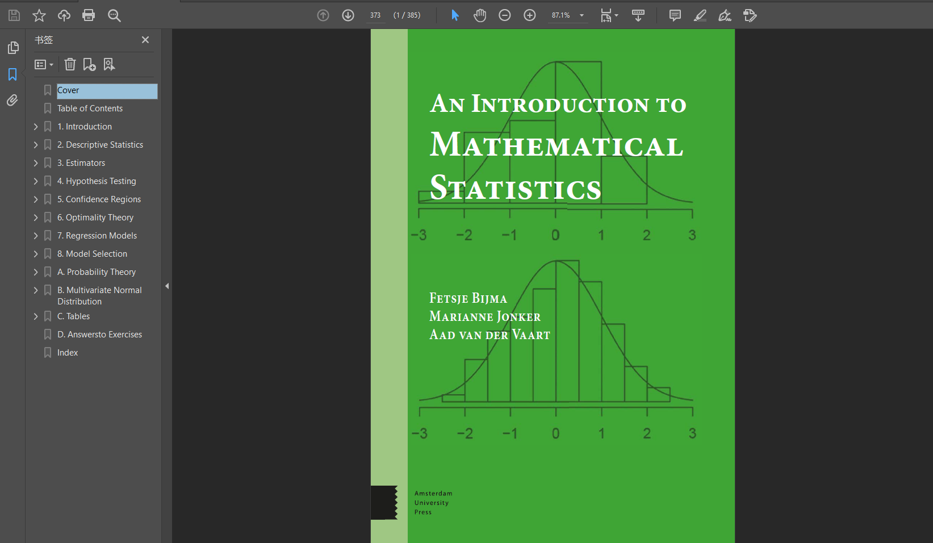
Task: Add a new bookmark
Action: 89,64
